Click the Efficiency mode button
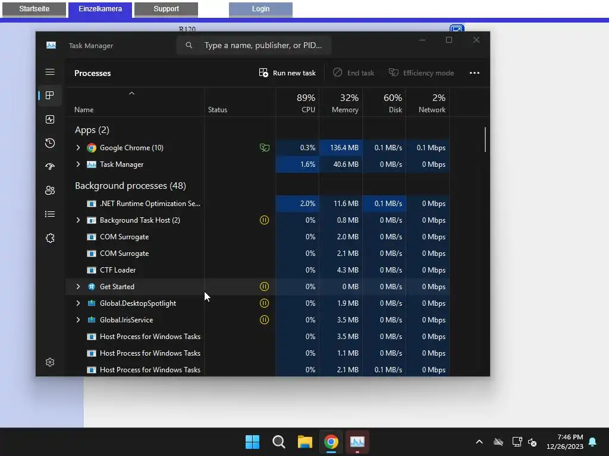Image resolution: width=609 pixels, height=456 pixels. tap(422, 73)
